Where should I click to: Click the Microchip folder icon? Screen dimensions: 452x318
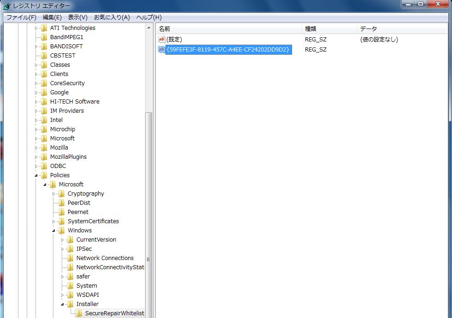[x=44, y=129]
